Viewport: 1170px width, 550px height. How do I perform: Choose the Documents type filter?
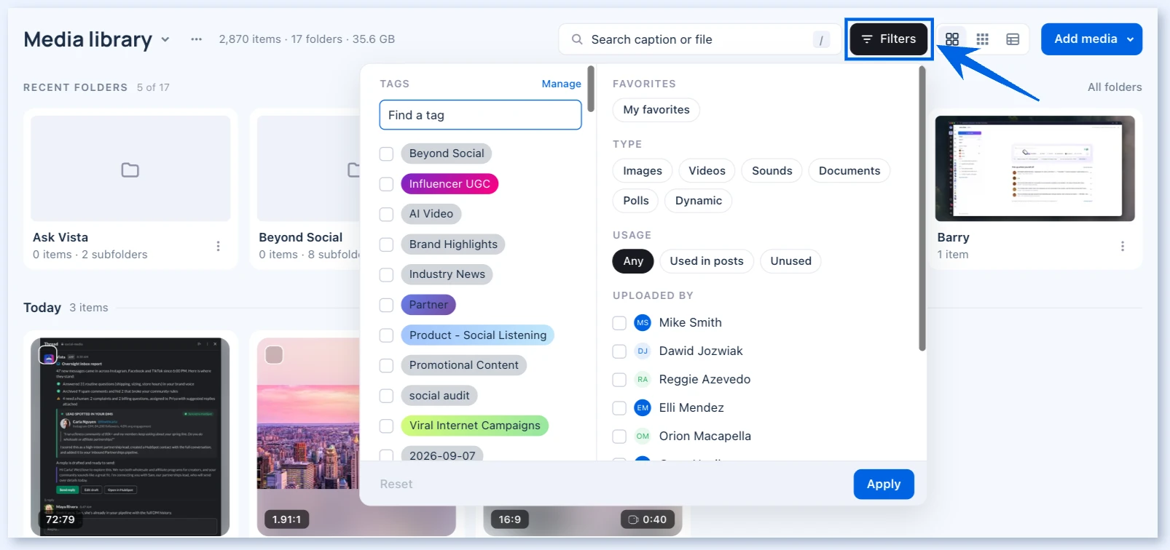(x=849, y=171)
